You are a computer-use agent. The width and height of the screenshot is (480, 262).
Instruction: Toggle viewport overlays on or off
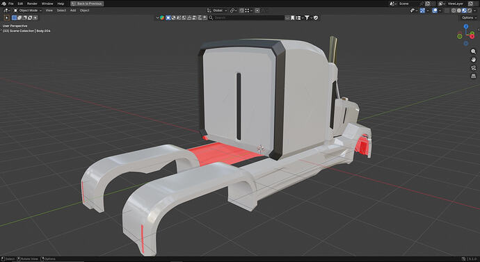click(435, 10)
